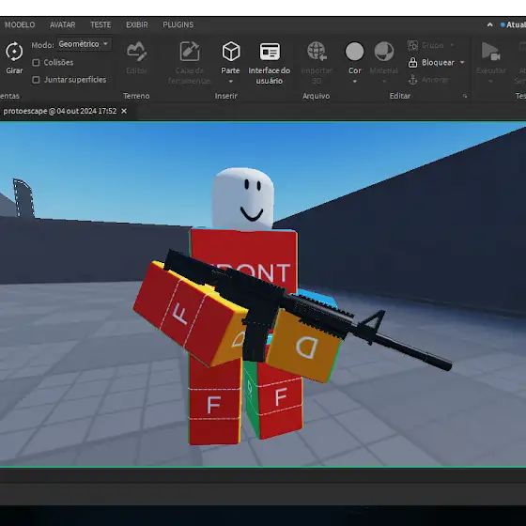The height and width of the screenshot is (526, 526).
Task: Close the protoescape tab
Action: click(x=124, y=111)
